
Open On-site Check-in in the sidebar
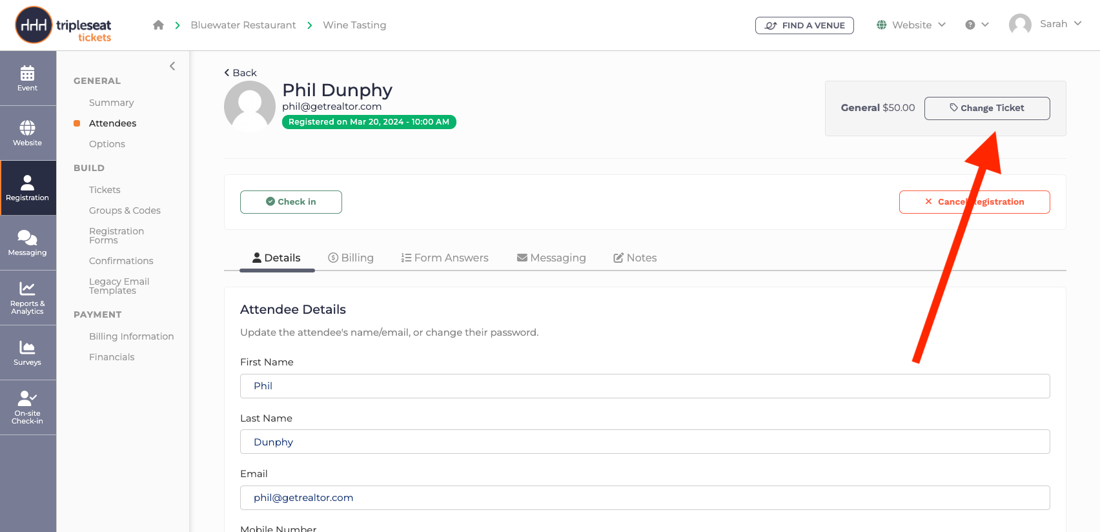(x=28, y=407)
